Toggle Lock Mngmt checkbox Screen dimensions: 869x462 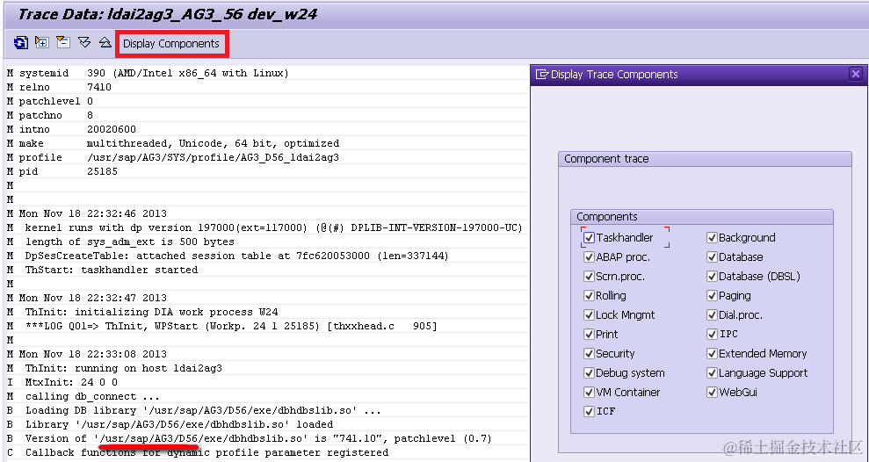tap(589, 315)
